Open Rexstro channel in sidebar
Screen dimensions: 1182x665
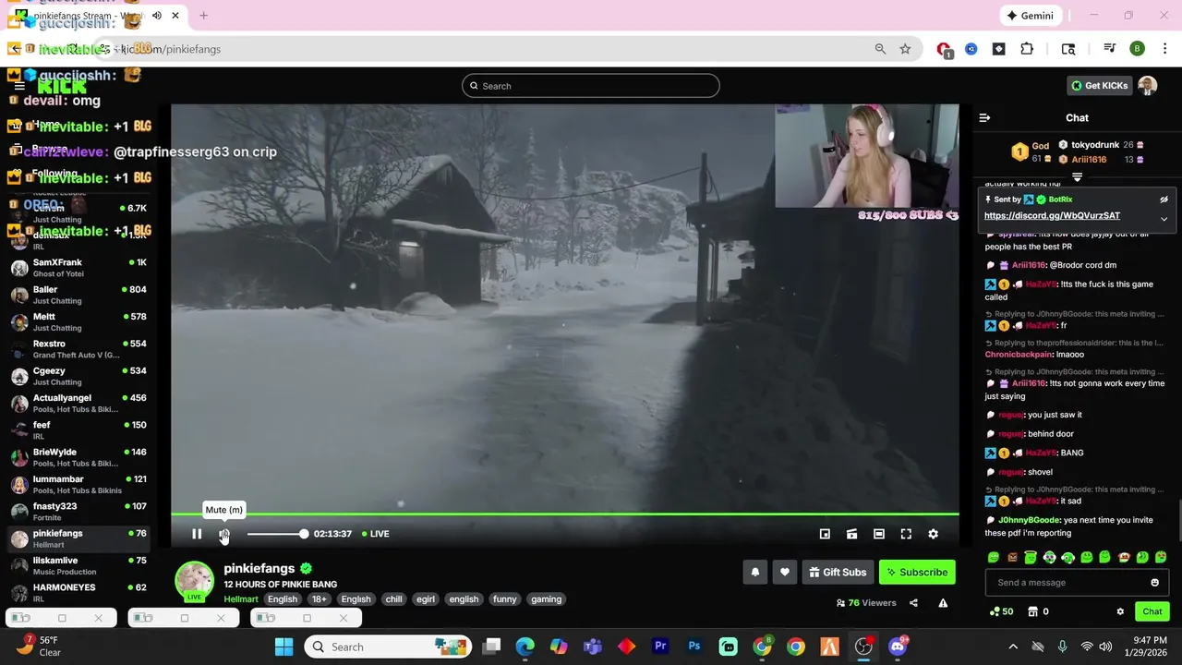[78, 349]
